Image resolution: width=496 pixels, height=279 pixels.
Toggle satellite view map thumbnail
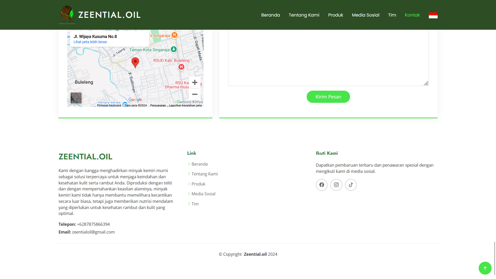tap(76, 98)
